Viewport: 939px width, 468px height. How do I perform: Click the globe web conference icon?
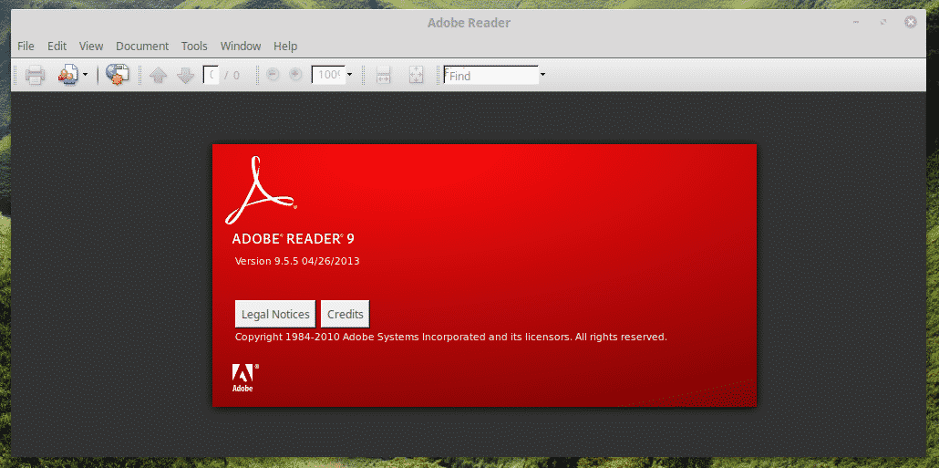click(x=118, y=74)
